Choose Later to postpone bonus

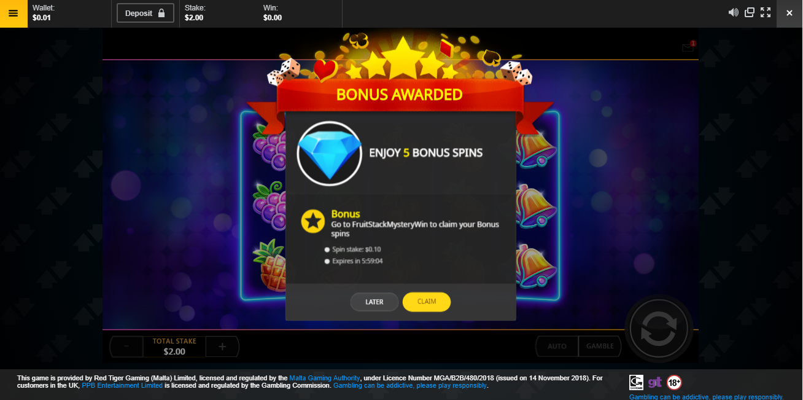pos(374,302)
